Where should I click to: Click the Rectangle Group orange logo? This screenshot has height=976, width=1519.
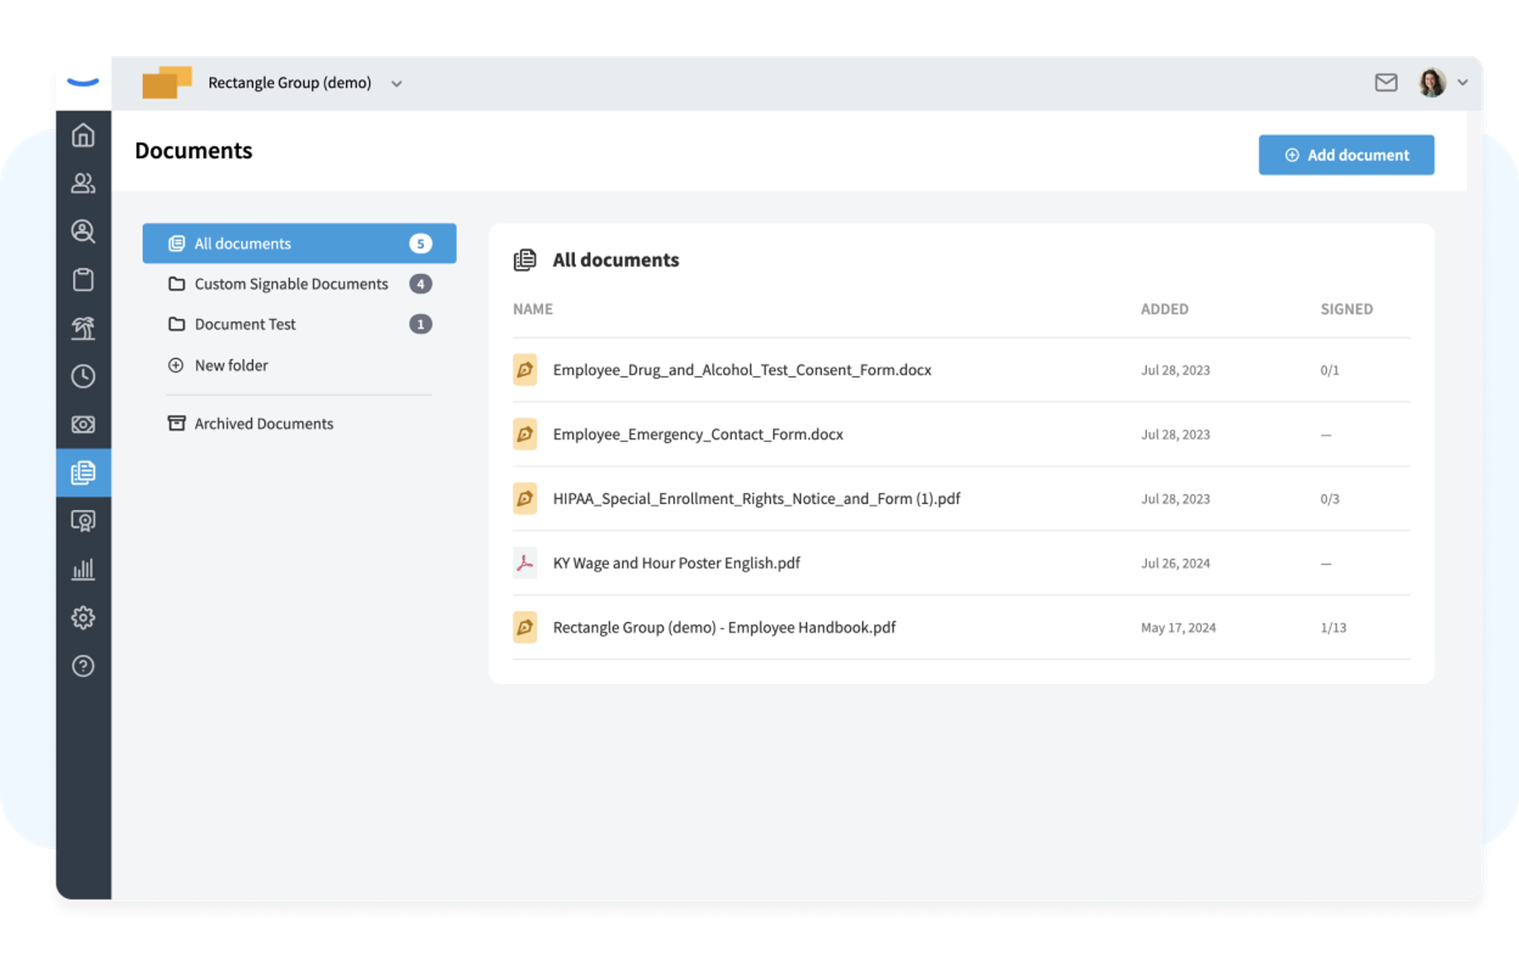tap(167, 82)
